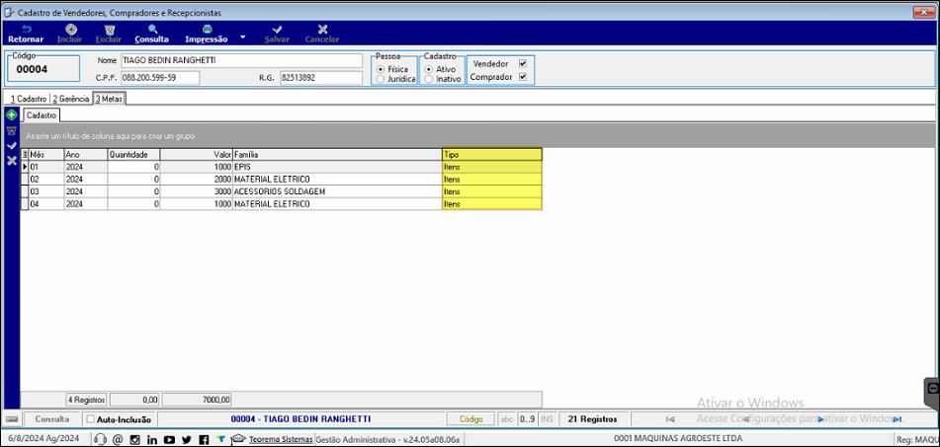The height and width of the screenshot is (447, 940).
Task: Open the Twitter icon in status bar
Action: coord(187,440)
